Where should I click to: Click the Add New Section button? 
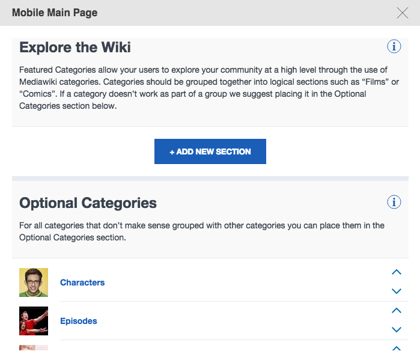tap(210, 151)
